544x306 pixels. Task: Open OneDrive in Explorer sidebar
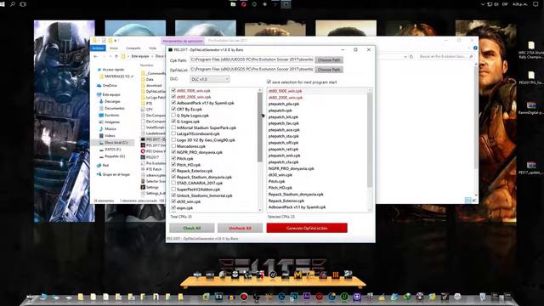tap(110, 85)
